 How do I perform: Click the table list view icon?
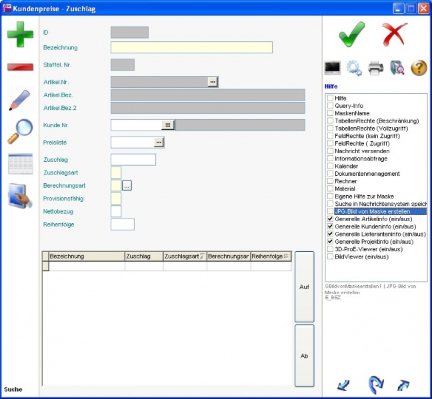pos(20,163)
